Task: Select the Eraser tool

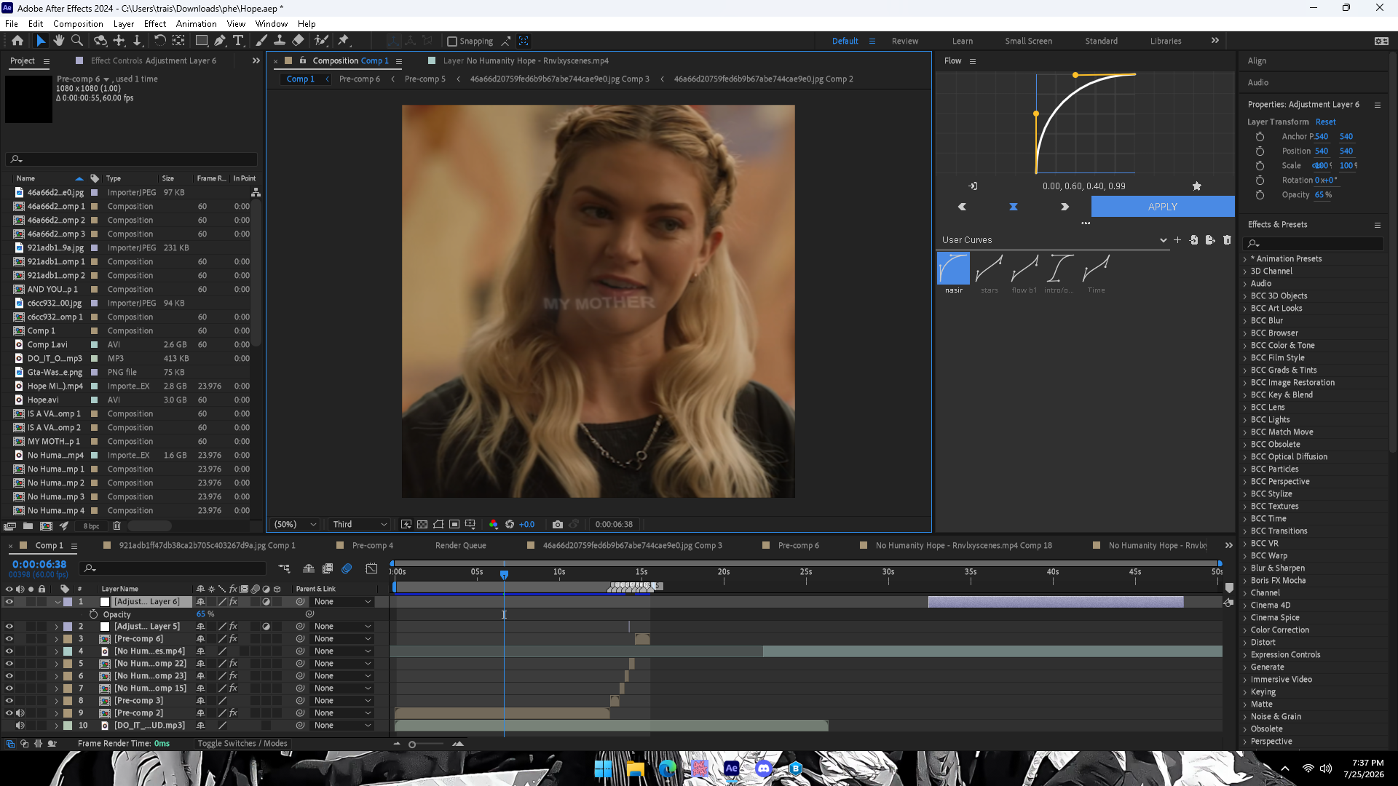Action: [298, 41]
